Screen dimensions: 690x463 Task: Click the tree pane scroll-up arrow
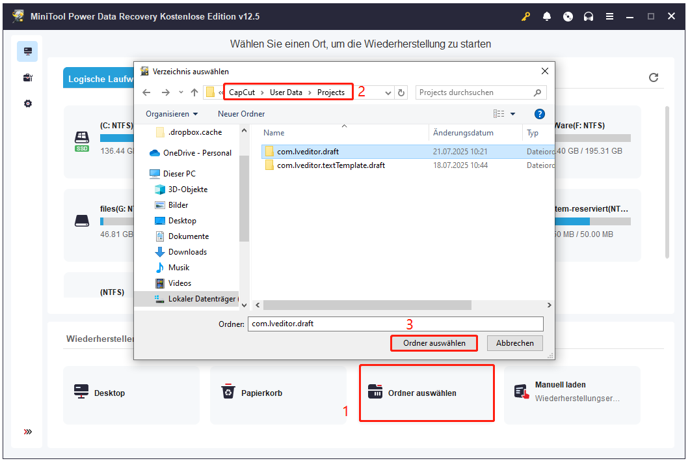tap(245, 131)
